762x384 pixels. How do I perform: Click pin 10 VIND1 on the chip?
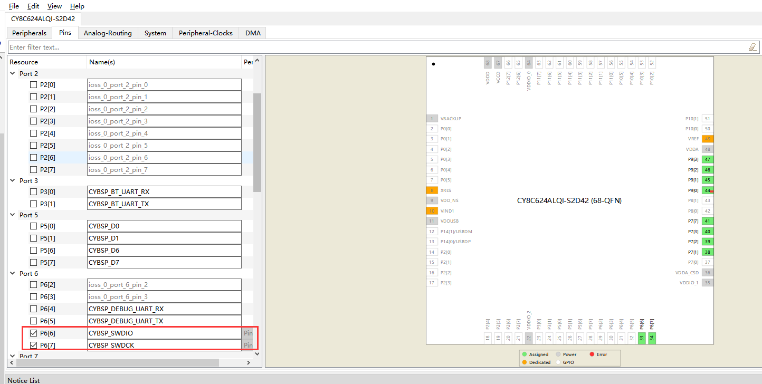(432, 210)
